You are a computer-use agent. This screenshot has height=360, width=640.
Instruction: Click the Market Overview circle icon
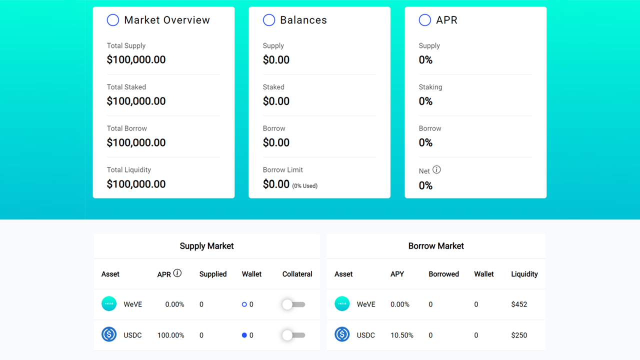pyautogui.click(x=113, y=20)
